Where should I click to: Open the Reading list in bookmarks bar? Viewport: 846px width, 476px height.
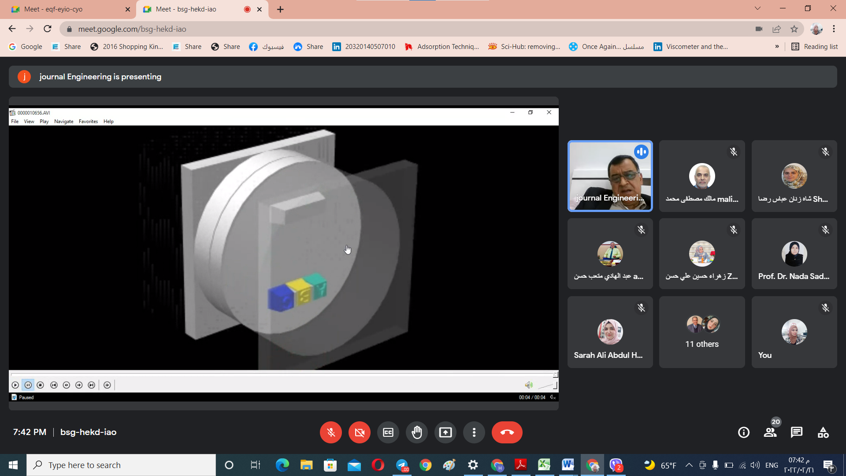815,47
